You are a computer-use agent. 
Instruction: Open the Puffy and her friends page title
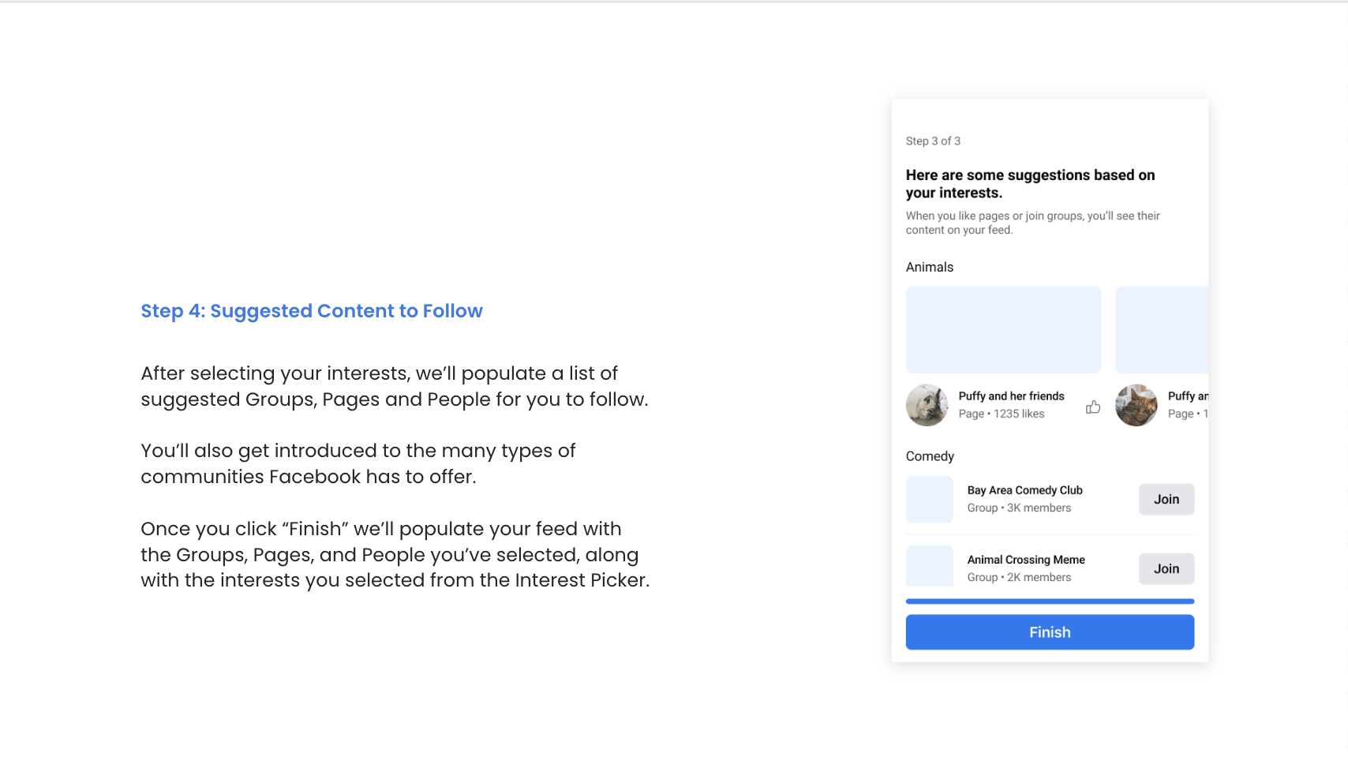click(x=1011, y=396)
